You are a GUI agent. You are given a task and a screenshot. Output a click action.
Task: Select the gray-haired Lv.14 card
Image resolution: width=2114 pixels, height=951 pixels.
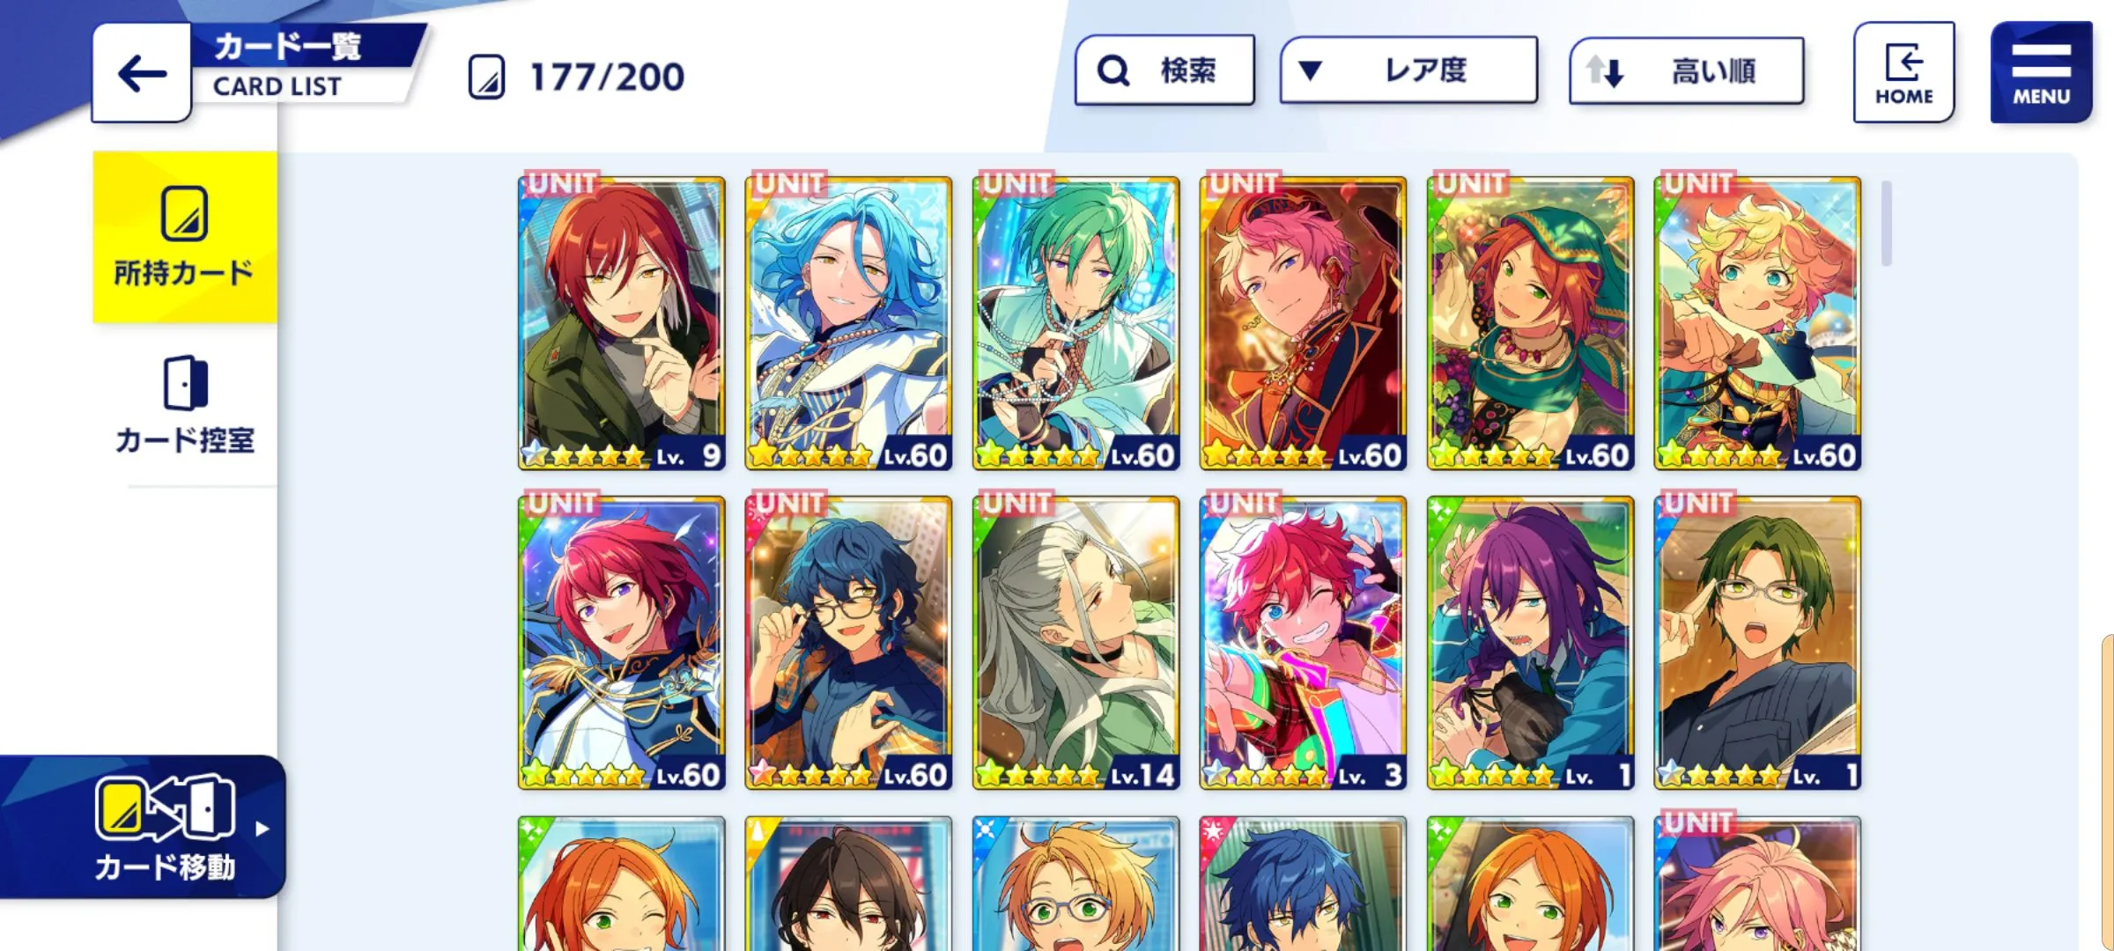click(x=1075, y=643)
